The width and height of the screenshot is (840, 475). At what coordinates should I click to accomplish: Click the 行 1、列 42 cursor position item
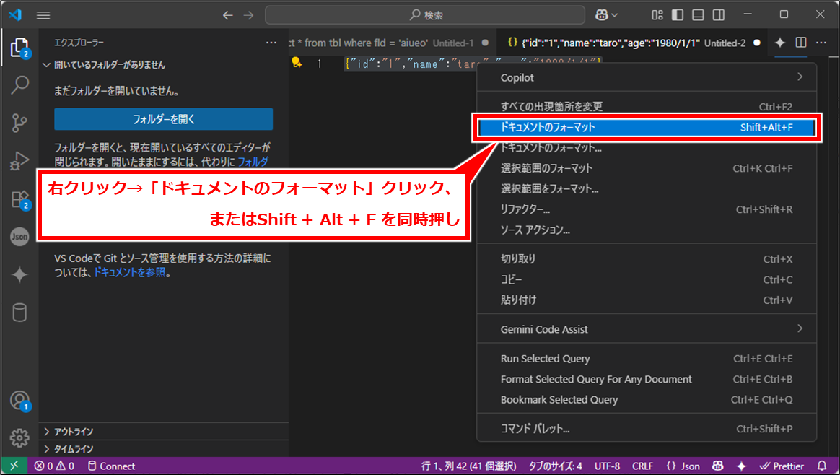pyautogui.click(x=468, y=466)
